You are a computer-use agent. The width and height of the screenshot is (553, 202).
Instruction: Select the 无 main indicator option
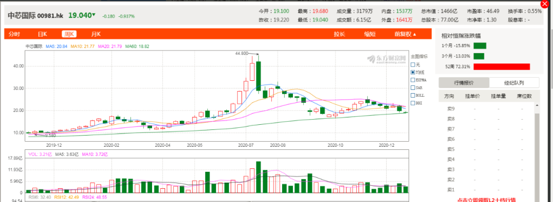pyautogui.click(x=415, y=65)
